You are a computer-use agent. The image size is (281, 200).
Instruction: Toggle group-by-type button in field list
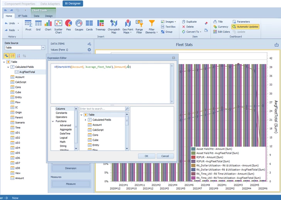(7, 56)
